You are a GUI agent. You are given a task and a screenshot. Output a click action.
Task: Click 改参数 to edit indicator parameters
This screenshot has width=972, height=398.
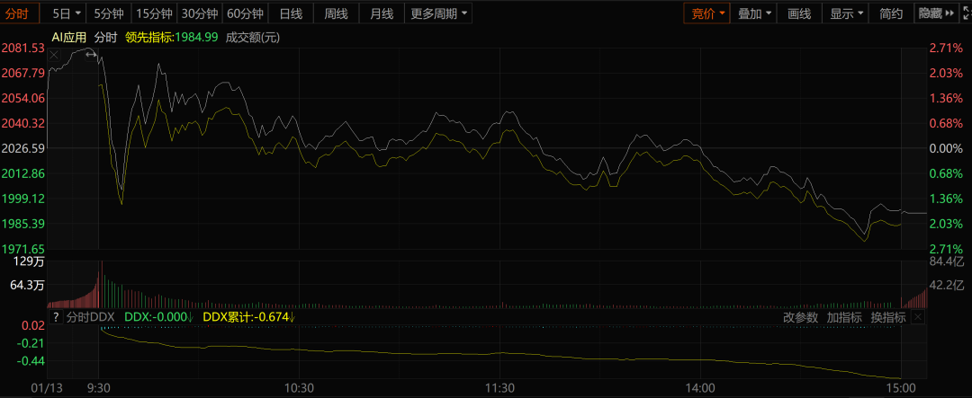tap(800, 317)
